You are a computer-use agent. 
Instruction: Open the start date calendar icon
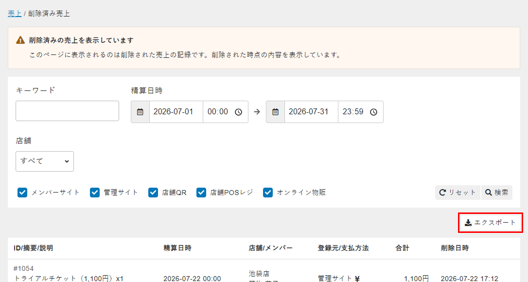pos(140,112)
